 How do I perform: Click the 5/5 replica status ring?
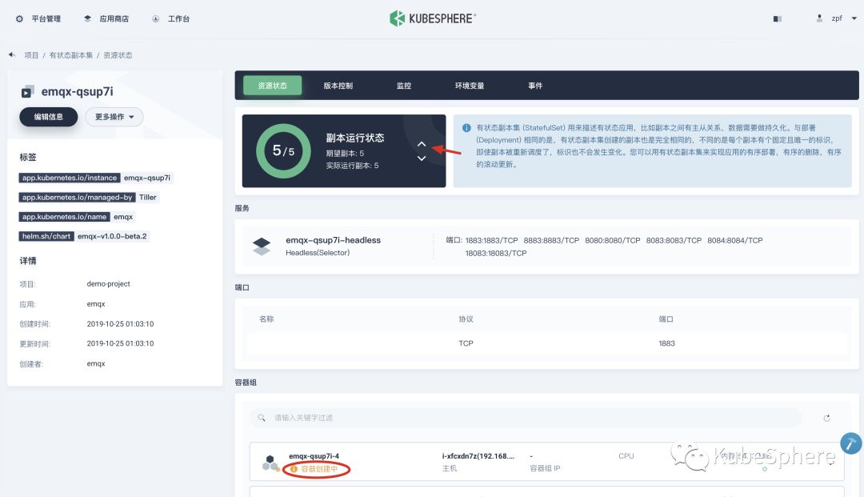pyautogui.click(x=283, y=150)
